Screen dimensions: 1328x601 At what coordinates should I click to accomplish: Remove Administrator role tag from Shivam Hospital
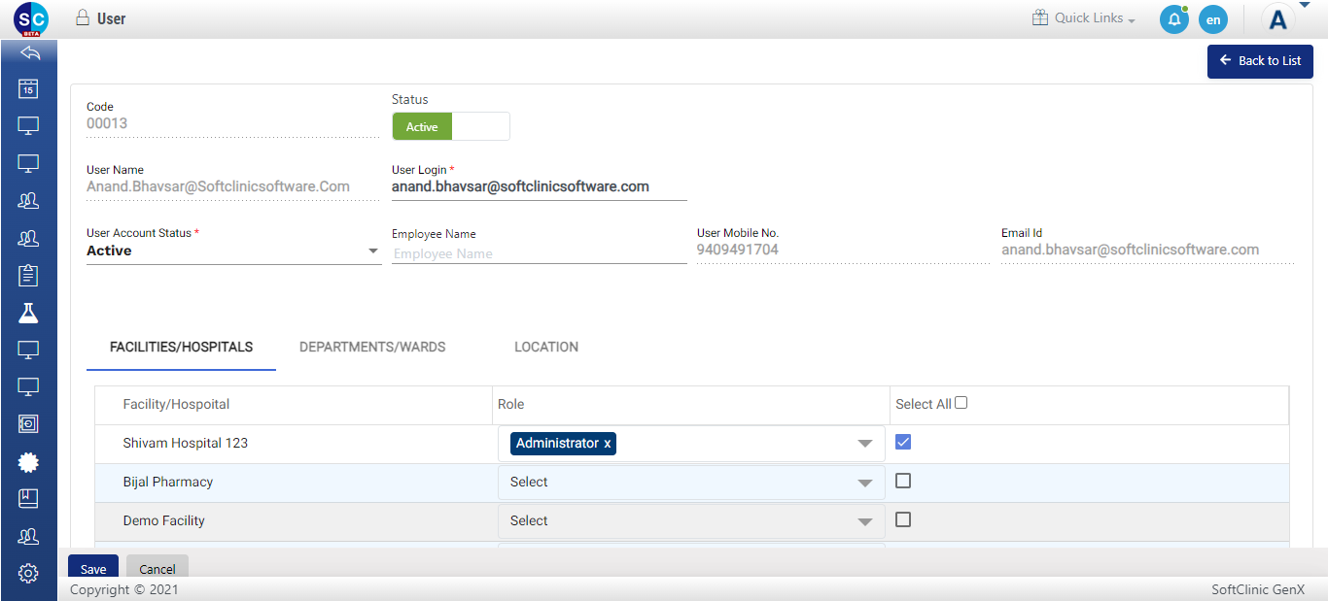[x=606, y=443]
